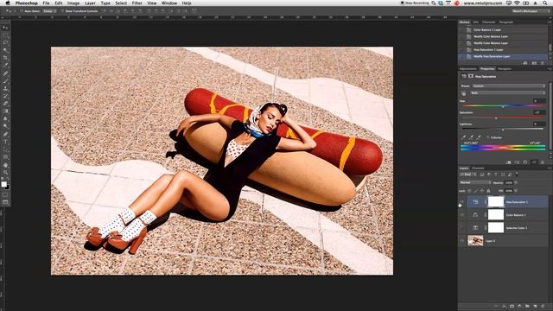This screenshot has width=553, height=311.
Task: Open the Layer menu
Action: (x=90, y=3)
